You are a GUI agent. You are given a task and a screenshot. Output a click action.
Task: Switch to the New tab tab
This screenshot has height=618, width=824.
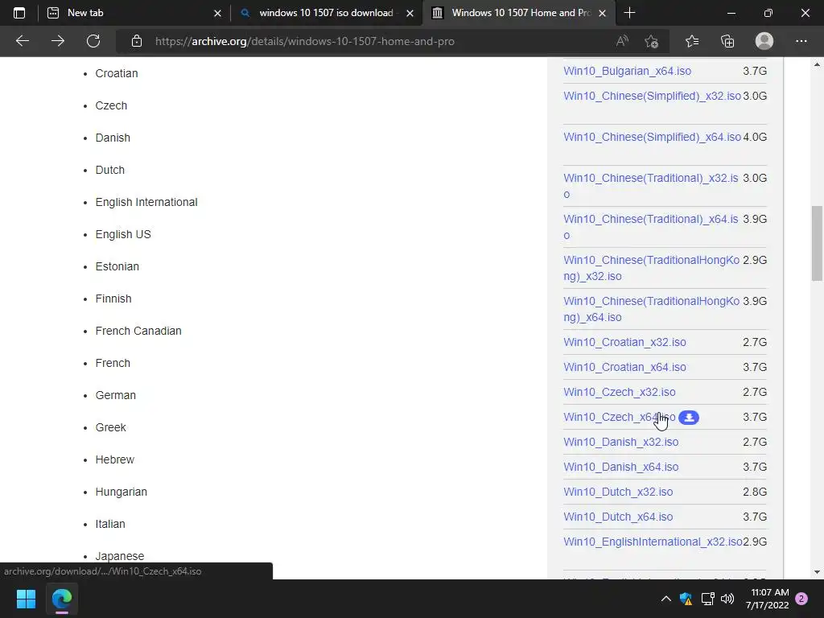(x=134, y=13)
